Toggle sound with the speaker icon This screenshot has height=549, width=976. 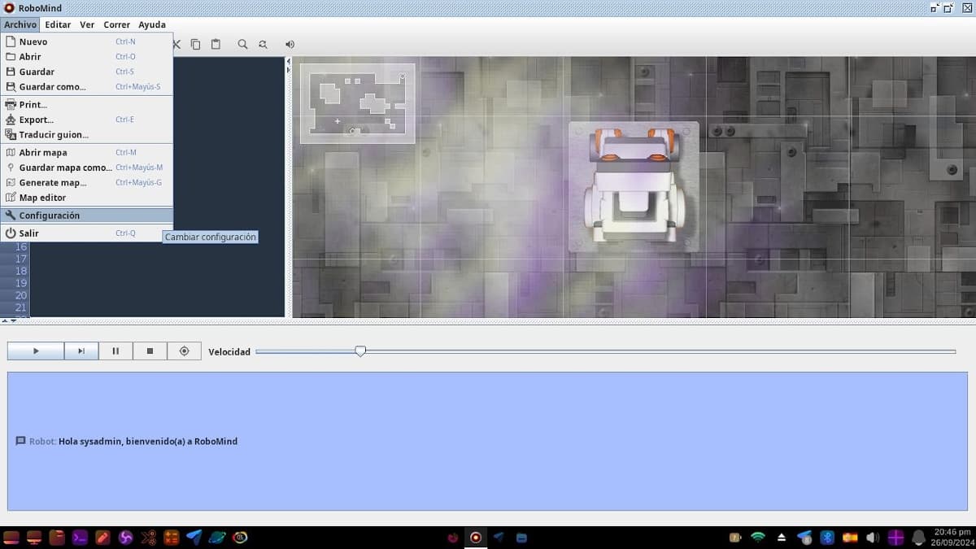(290, 45)
